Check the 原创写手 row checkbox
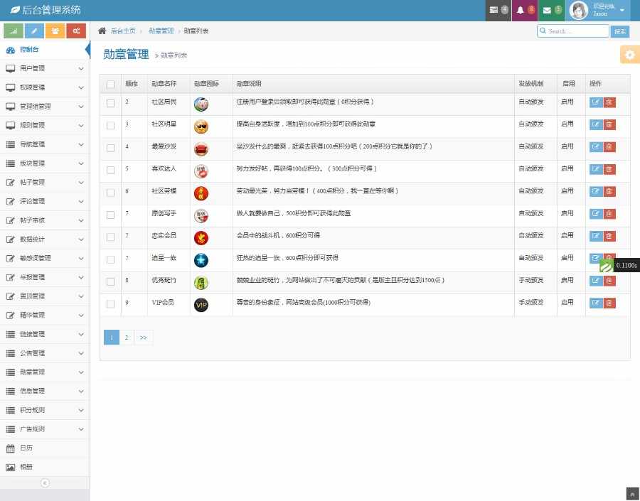Screen dimensions: 640x501 point(111,215)
